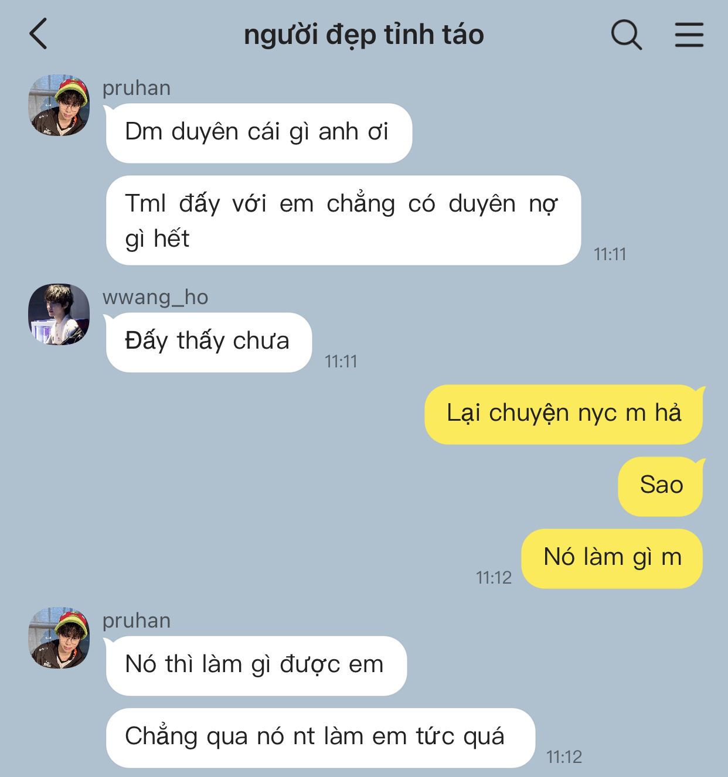Tap bubble 'Chẳng qua nó nt làm em tức quá'
Image resolution: width=728 pixels, height=777 pixels.
(320, 738)
